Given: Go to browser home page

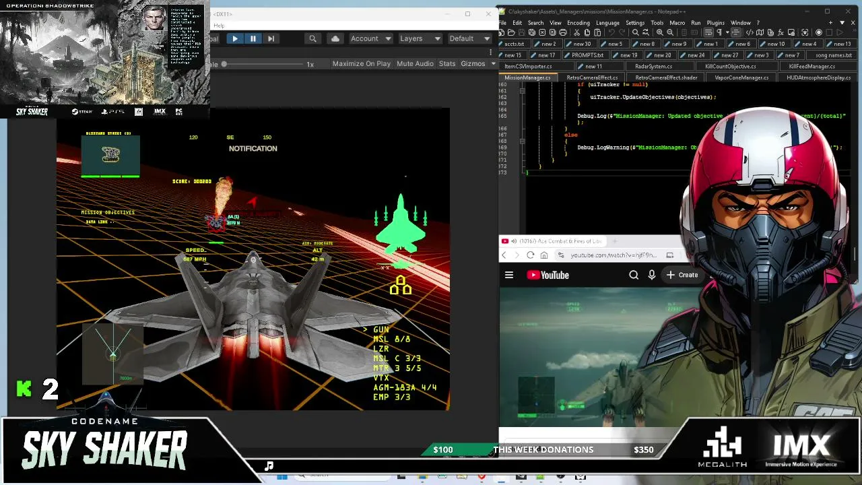Looking at the screenshot, I should (544, 255).
